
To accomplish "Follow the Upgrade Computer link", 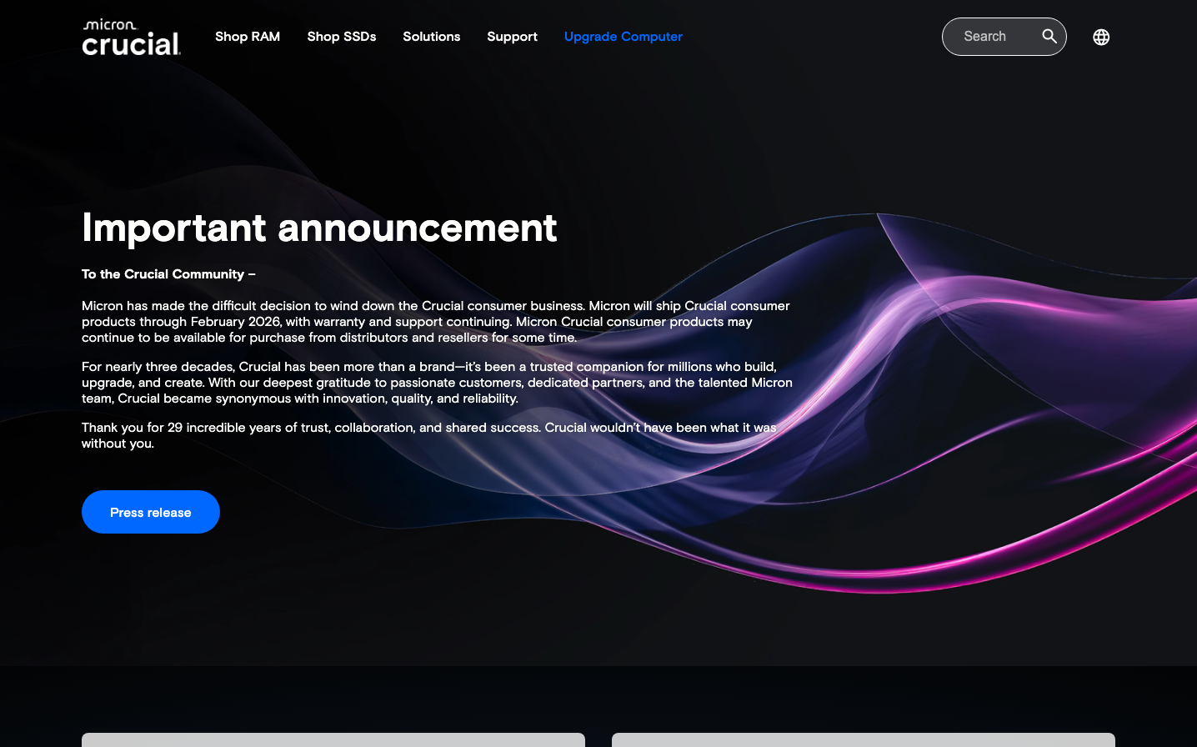I will (x=623, y=37).
